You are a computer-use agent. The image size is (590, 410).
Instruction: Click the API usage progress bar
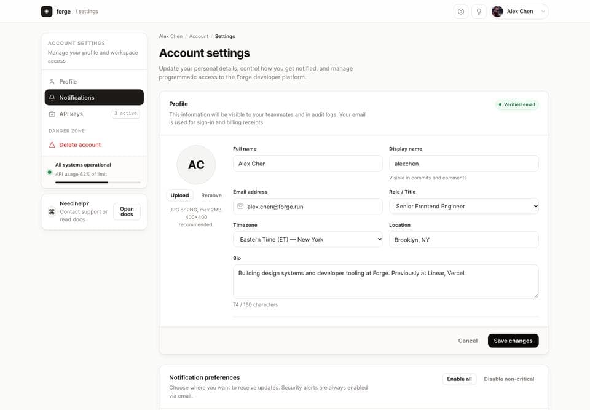click(98, 182)
